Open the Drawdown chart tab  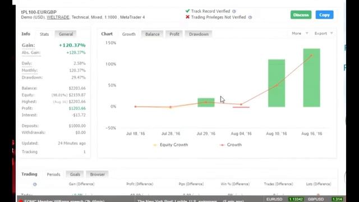pos(199,34)
